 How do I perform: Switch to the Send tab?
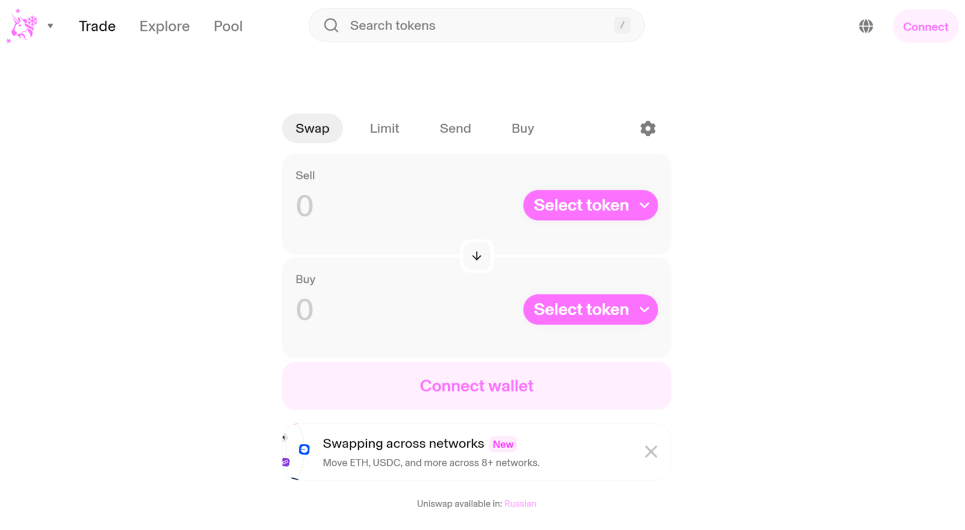455,128
